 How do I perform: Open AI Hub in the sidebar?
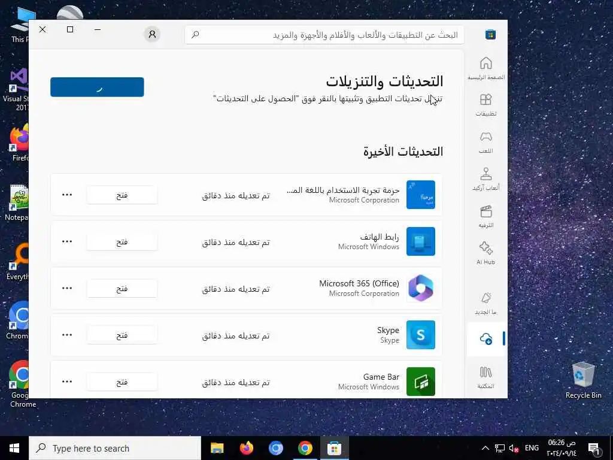coord(486,253)
